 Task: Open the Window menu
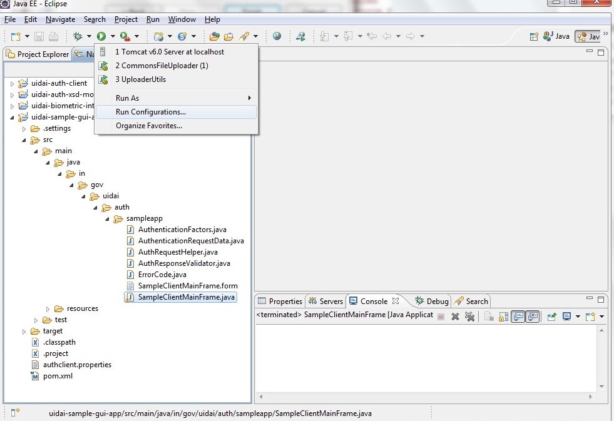point(182,19)
